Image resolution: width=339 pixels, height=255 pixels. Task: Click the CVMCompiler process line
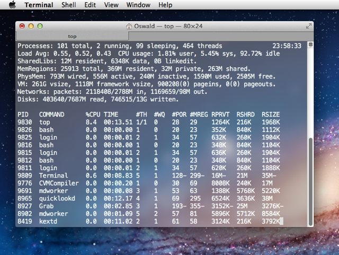58,183
